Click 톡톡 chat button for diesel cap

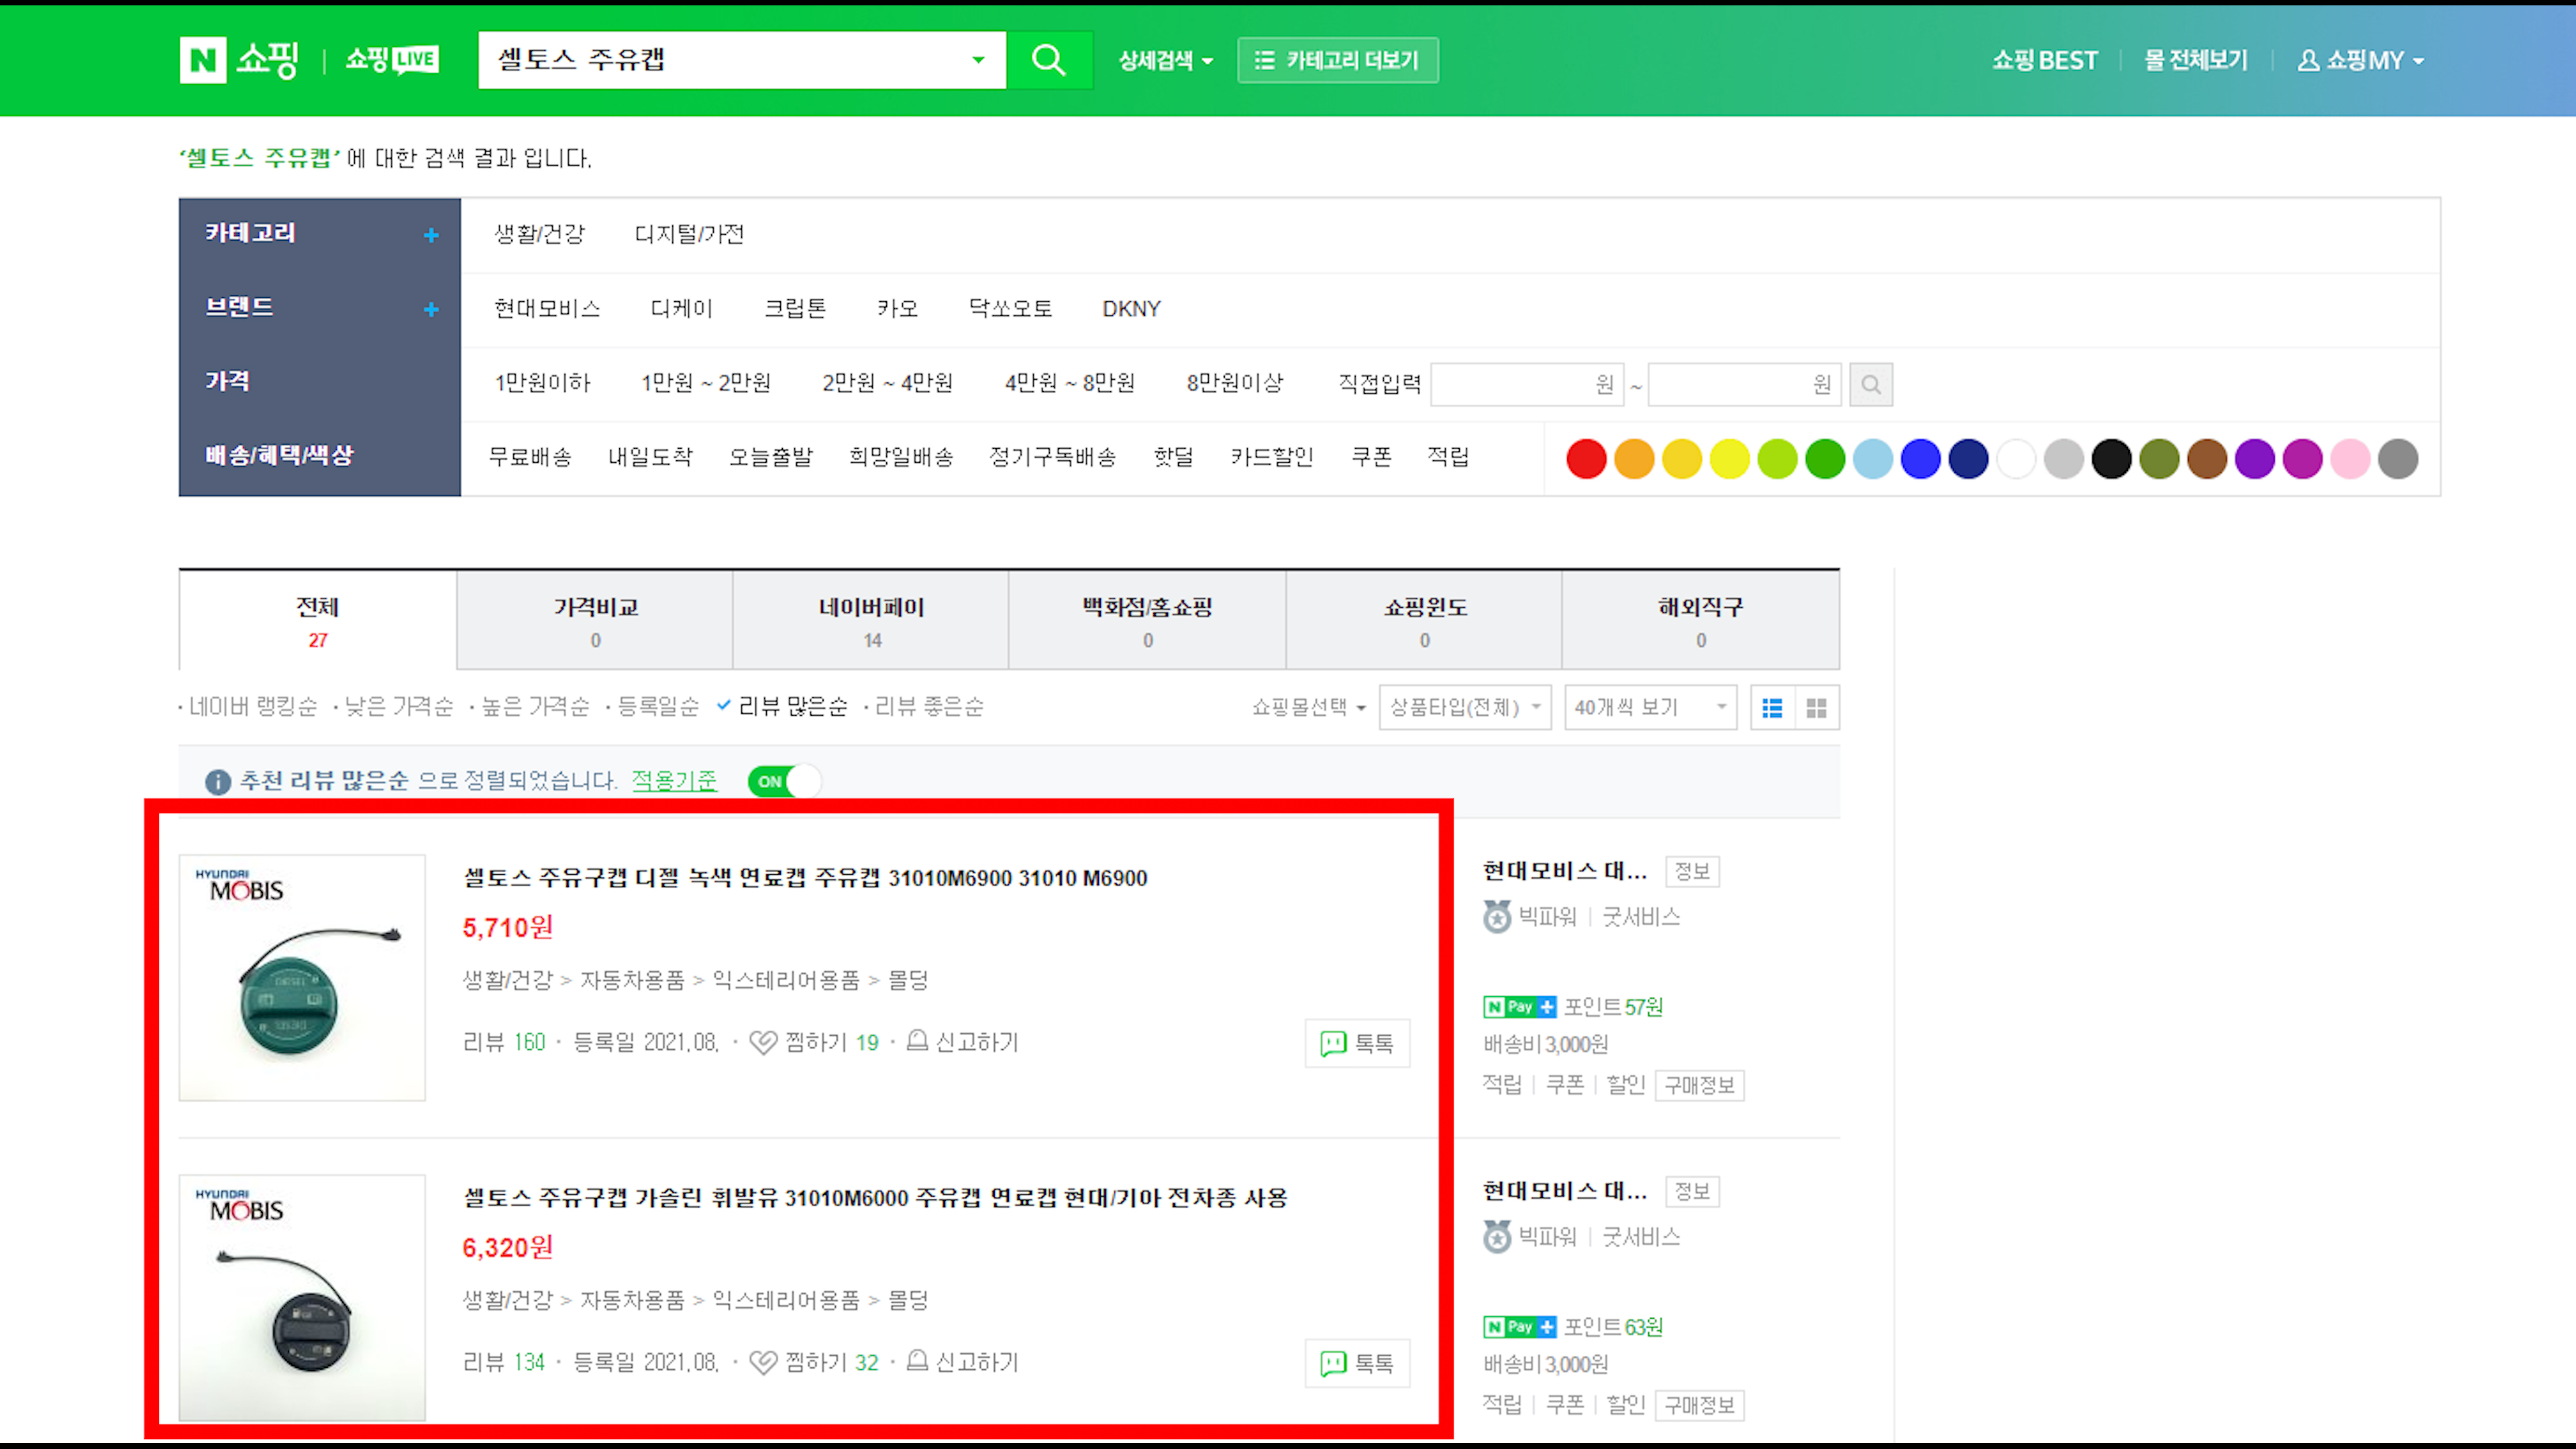[1357, 1044]
